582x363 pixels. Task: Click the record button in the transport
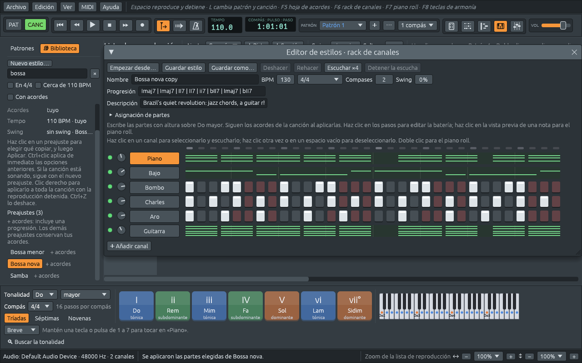142,25
